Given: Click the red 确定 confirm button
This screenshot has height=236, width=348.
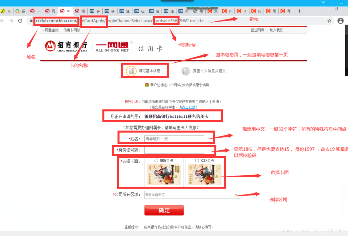Looking at the screenshot, I should 164,210.
